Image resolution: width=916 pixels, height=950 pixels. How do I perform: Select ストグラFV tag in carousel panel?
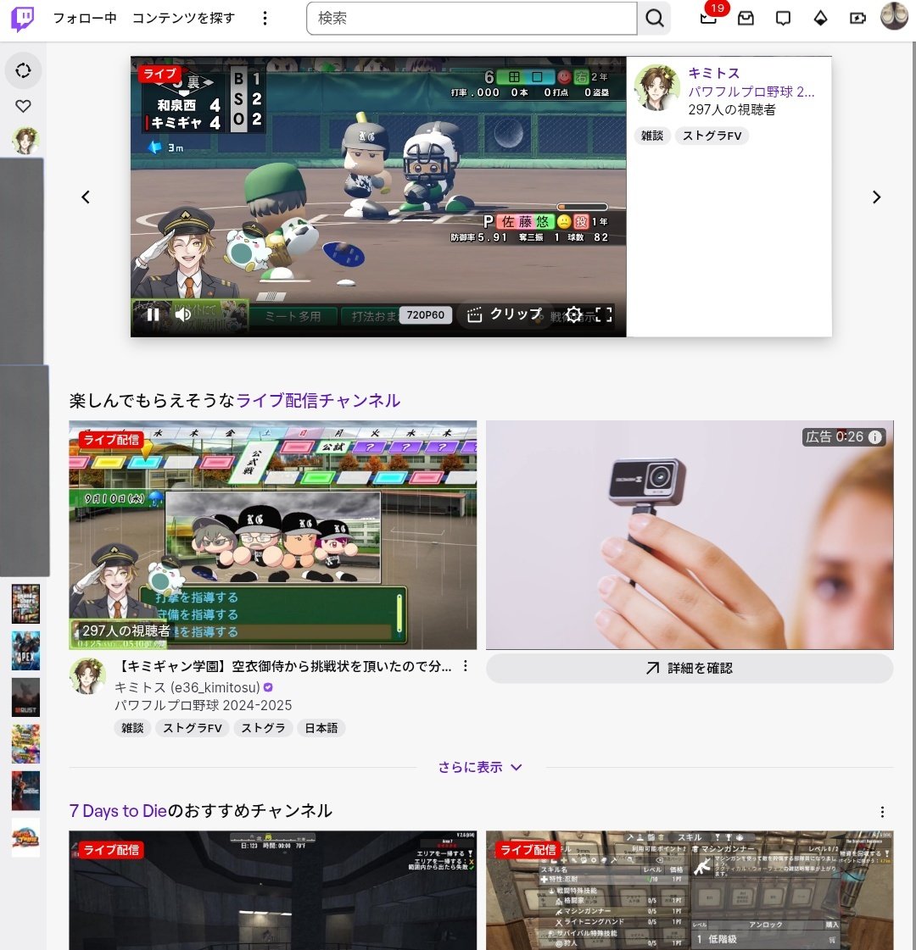click(x=712, y=136)
